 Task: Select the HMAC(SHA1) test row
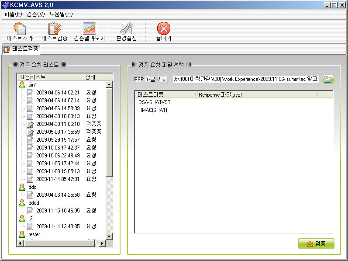[x=153, y=110]
